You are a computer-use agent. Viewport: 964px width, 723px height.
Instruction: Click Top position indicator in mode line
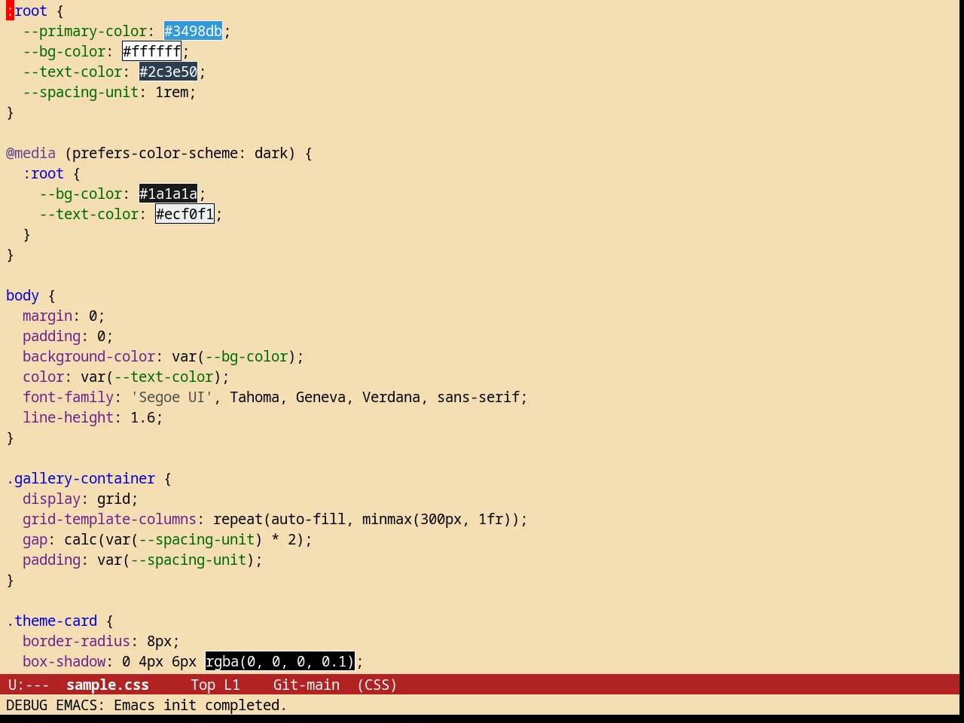[x=203, y=685]
